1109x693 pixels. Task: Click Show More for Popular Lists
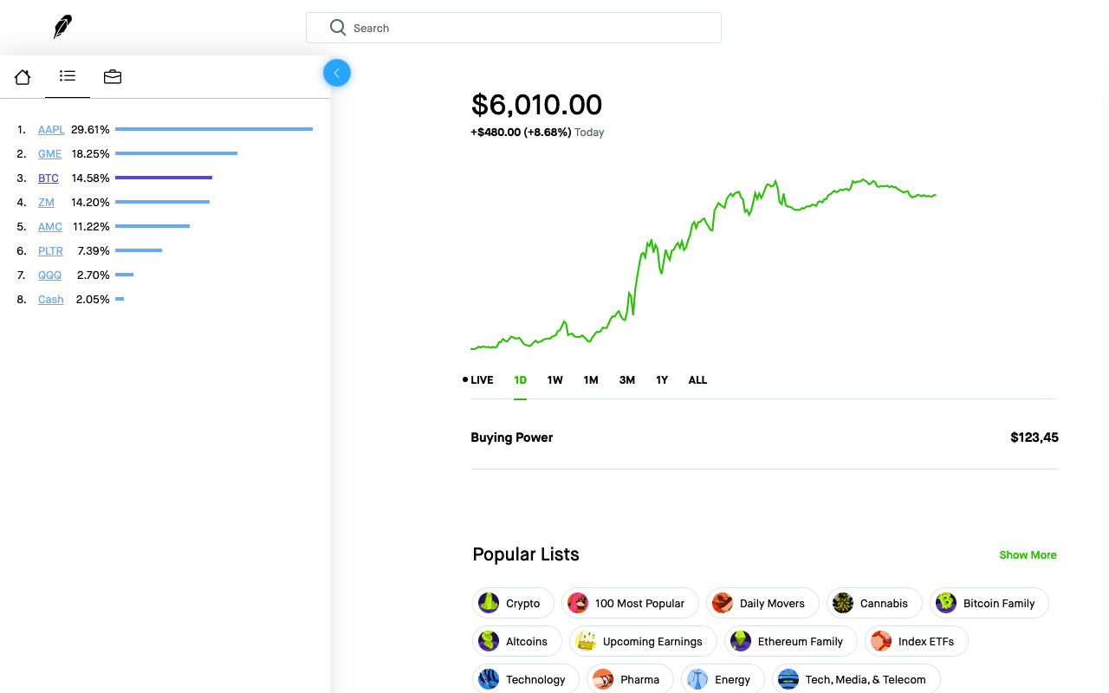(x=1028, y=555)
